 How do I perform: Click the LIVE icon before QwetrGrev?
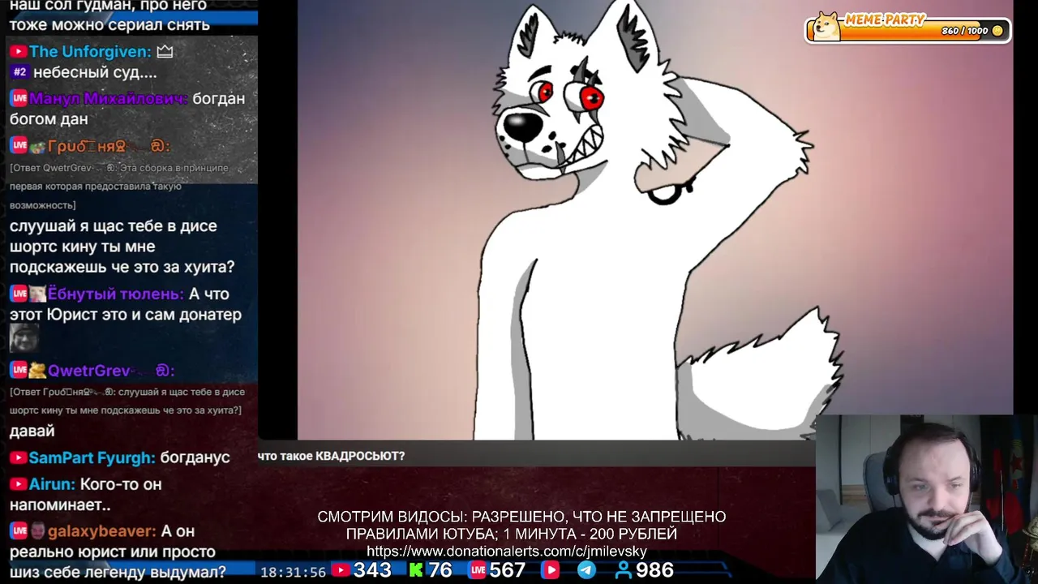(x=19, y=371)
